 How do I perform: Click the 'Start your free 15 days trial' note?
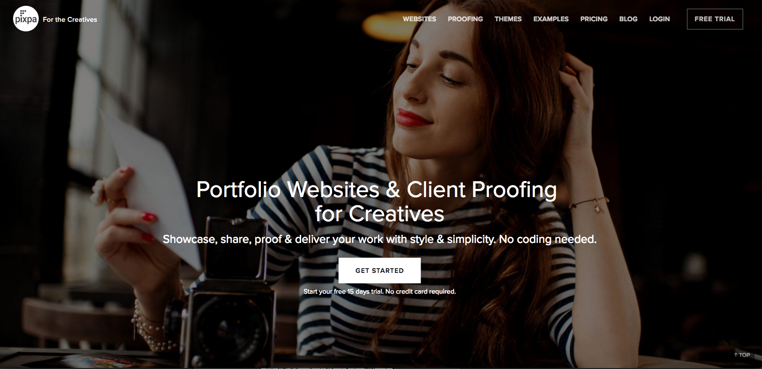pos(380,291)
